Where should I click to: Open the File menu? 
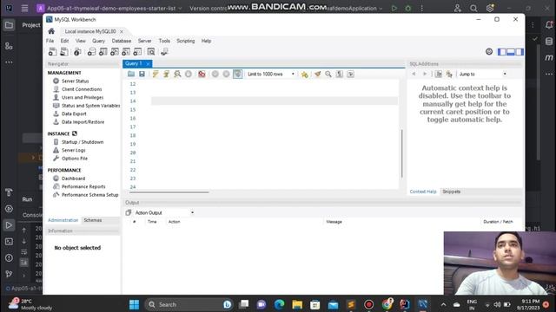pyautogui.click(x=50, y=41)
